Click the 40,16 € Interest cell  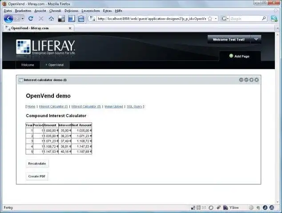click(x=65, y=152)
